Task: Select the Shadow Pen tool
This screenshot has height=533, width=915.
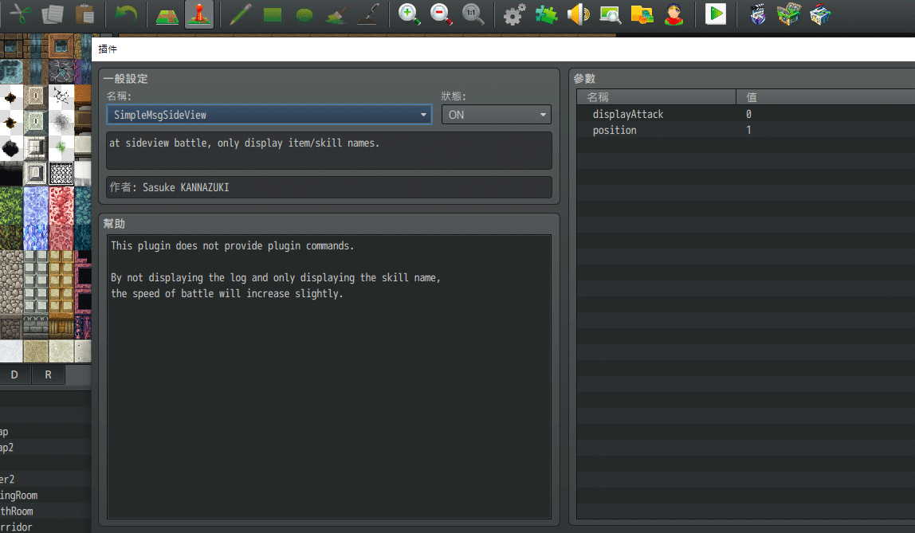Action: point(368,14)
